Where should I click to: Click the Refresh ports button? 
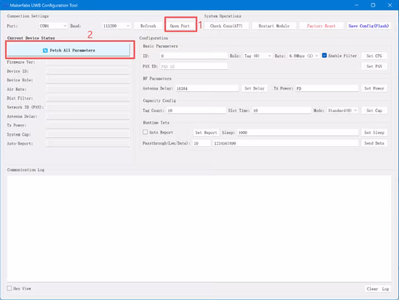tap(148, 26)
